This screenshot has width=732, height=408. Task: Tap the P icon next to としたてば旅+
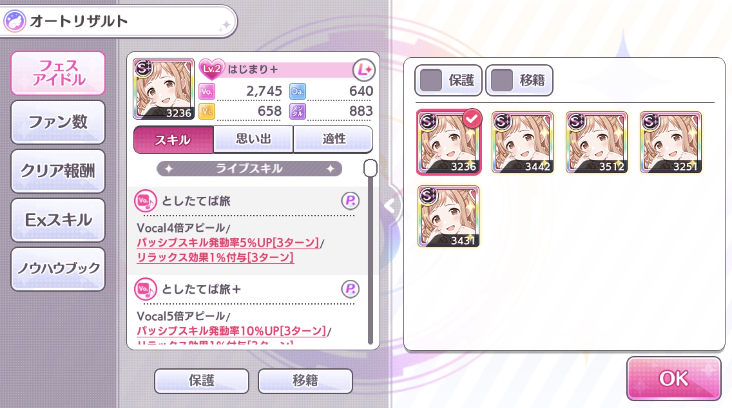pyautogui.click(x=350, y=289)
